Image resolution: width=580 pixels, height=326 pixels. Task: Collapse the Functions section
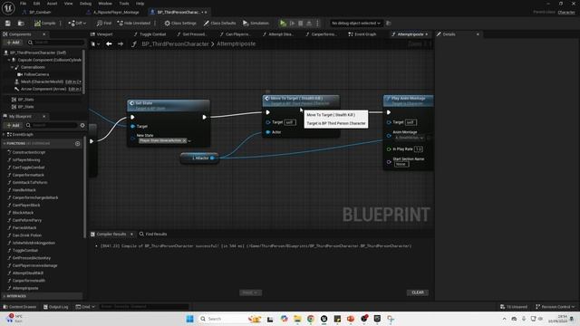[4, 143]
